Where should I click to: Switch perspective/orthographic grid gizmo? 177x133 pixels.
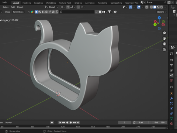coord(164,50)
